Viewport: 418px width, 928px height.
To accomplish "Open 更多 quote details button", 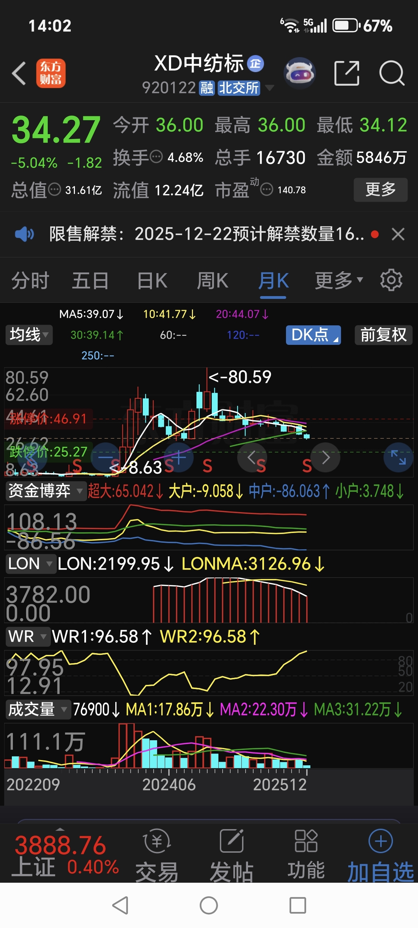I will coord(380,190).
